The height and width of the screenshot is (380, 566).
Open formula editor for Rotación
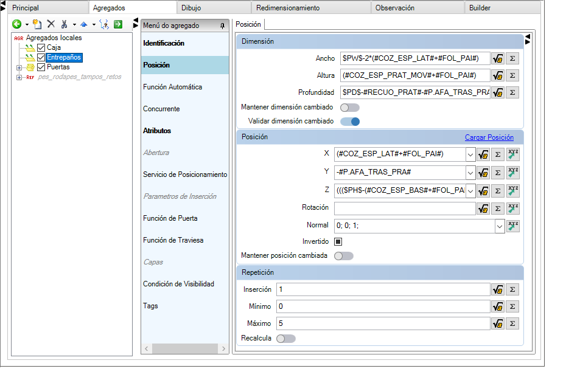[x=483, y=209]
